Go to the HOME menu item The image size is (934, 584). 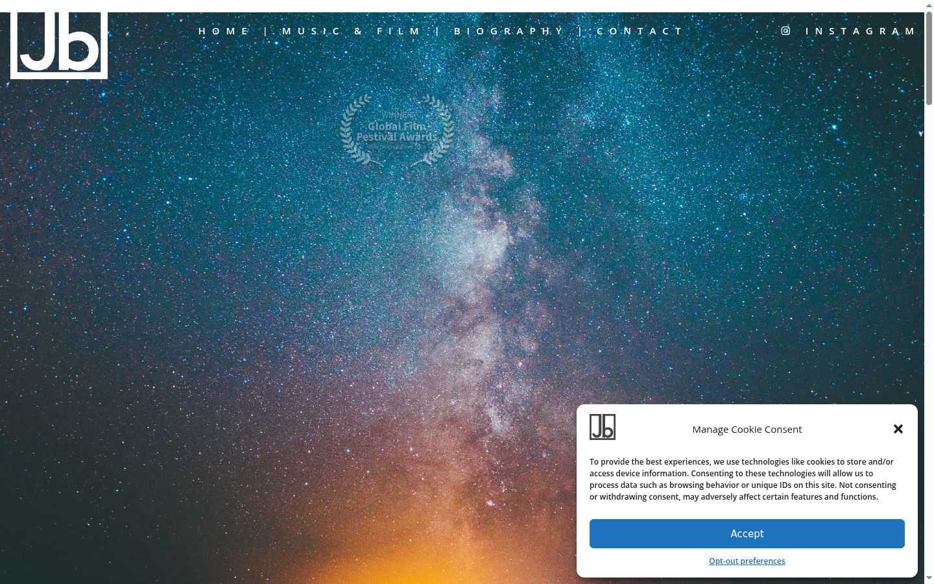coord(224,31)
